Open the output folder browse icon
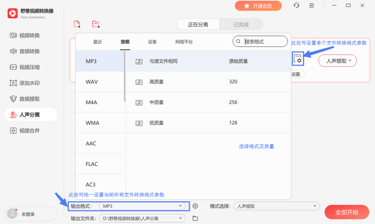375x224 pixels. (195, 218)
